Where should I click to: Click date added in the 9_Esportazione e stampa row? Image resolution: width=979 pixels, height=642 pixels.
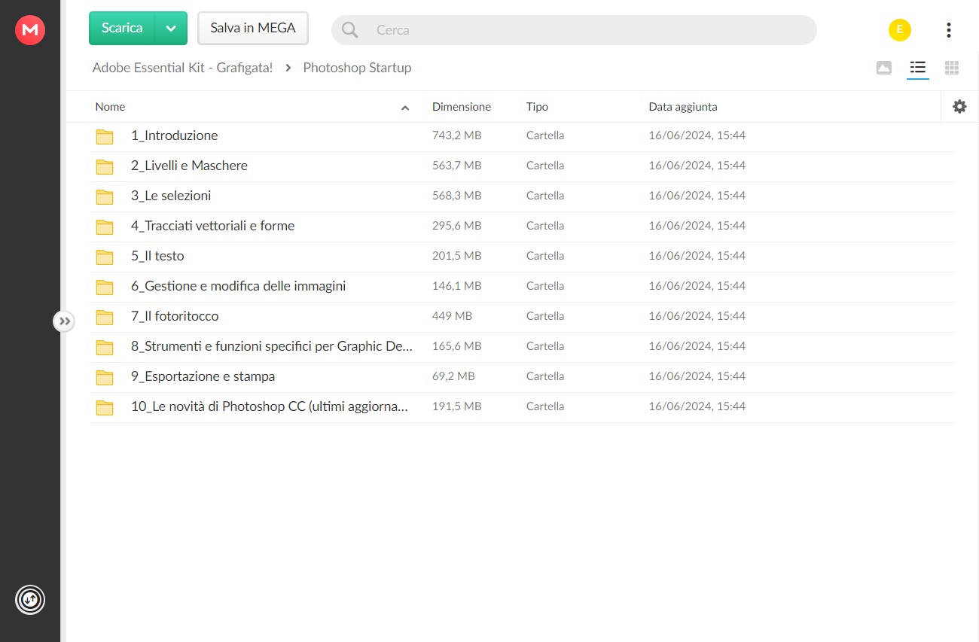click(697, 376)
